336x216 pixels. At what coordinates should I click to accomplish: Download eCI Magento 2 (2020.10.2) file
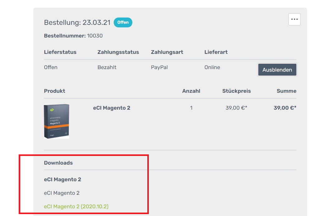tap(76, 206)
